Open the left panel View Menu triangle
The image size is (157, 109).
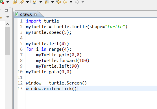[8, 17]
